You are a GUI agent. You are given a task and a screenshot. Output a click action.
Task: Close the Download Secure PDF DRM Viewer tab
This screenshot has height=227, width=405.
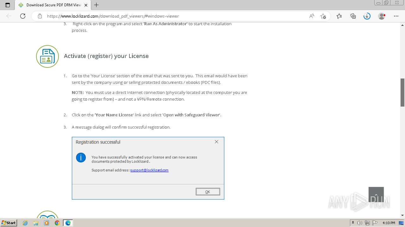pos(86,5)
